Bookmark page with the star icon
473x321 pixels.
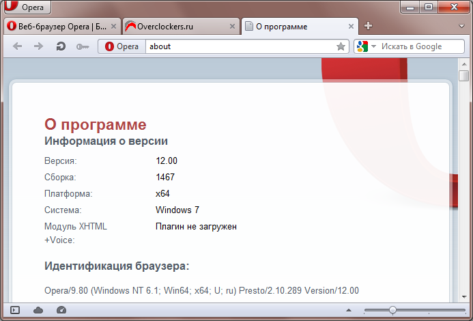tap(341, 46)
